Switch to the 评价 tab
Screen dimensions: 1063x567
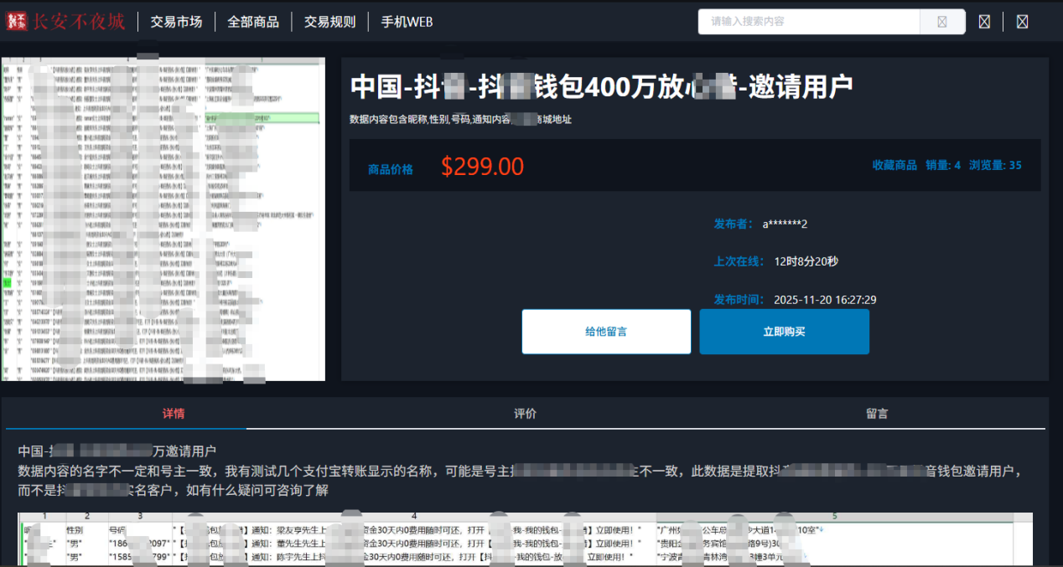point(525,414)
